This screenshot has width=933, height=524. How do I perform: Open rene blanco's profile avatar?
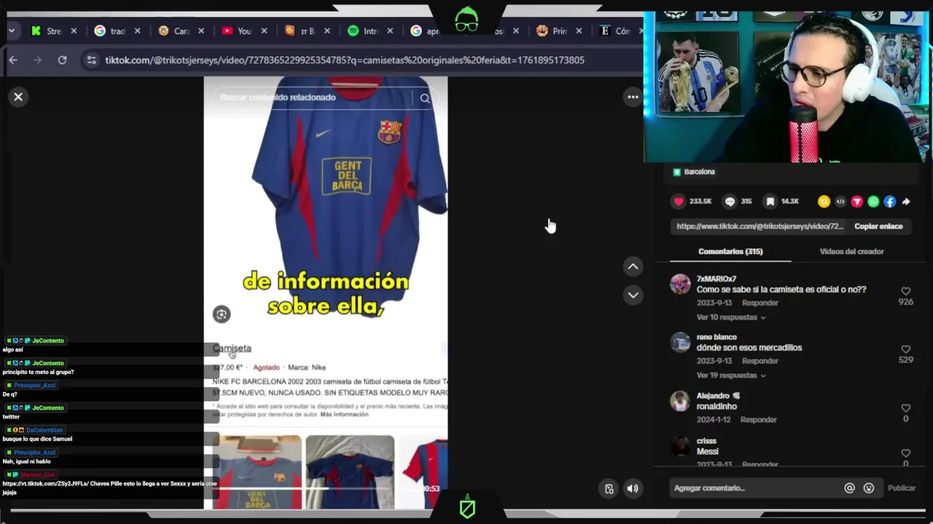680,342
